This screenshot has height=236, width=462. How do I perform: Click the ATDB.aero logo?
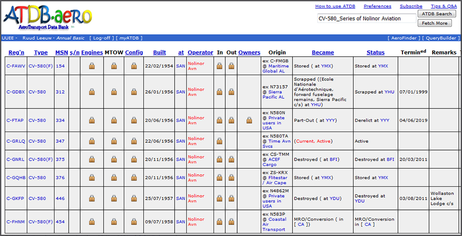click(x=48, y=16)
